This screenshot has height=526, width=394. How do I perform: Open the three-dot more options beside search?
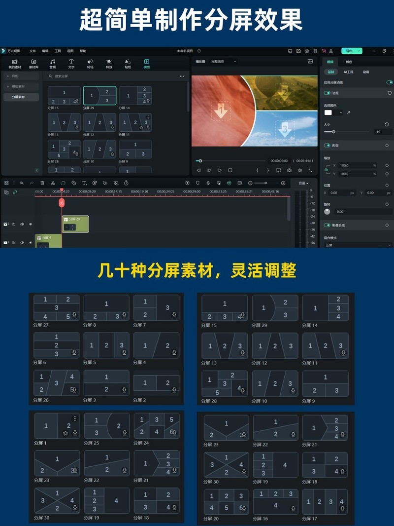(182, 76)
